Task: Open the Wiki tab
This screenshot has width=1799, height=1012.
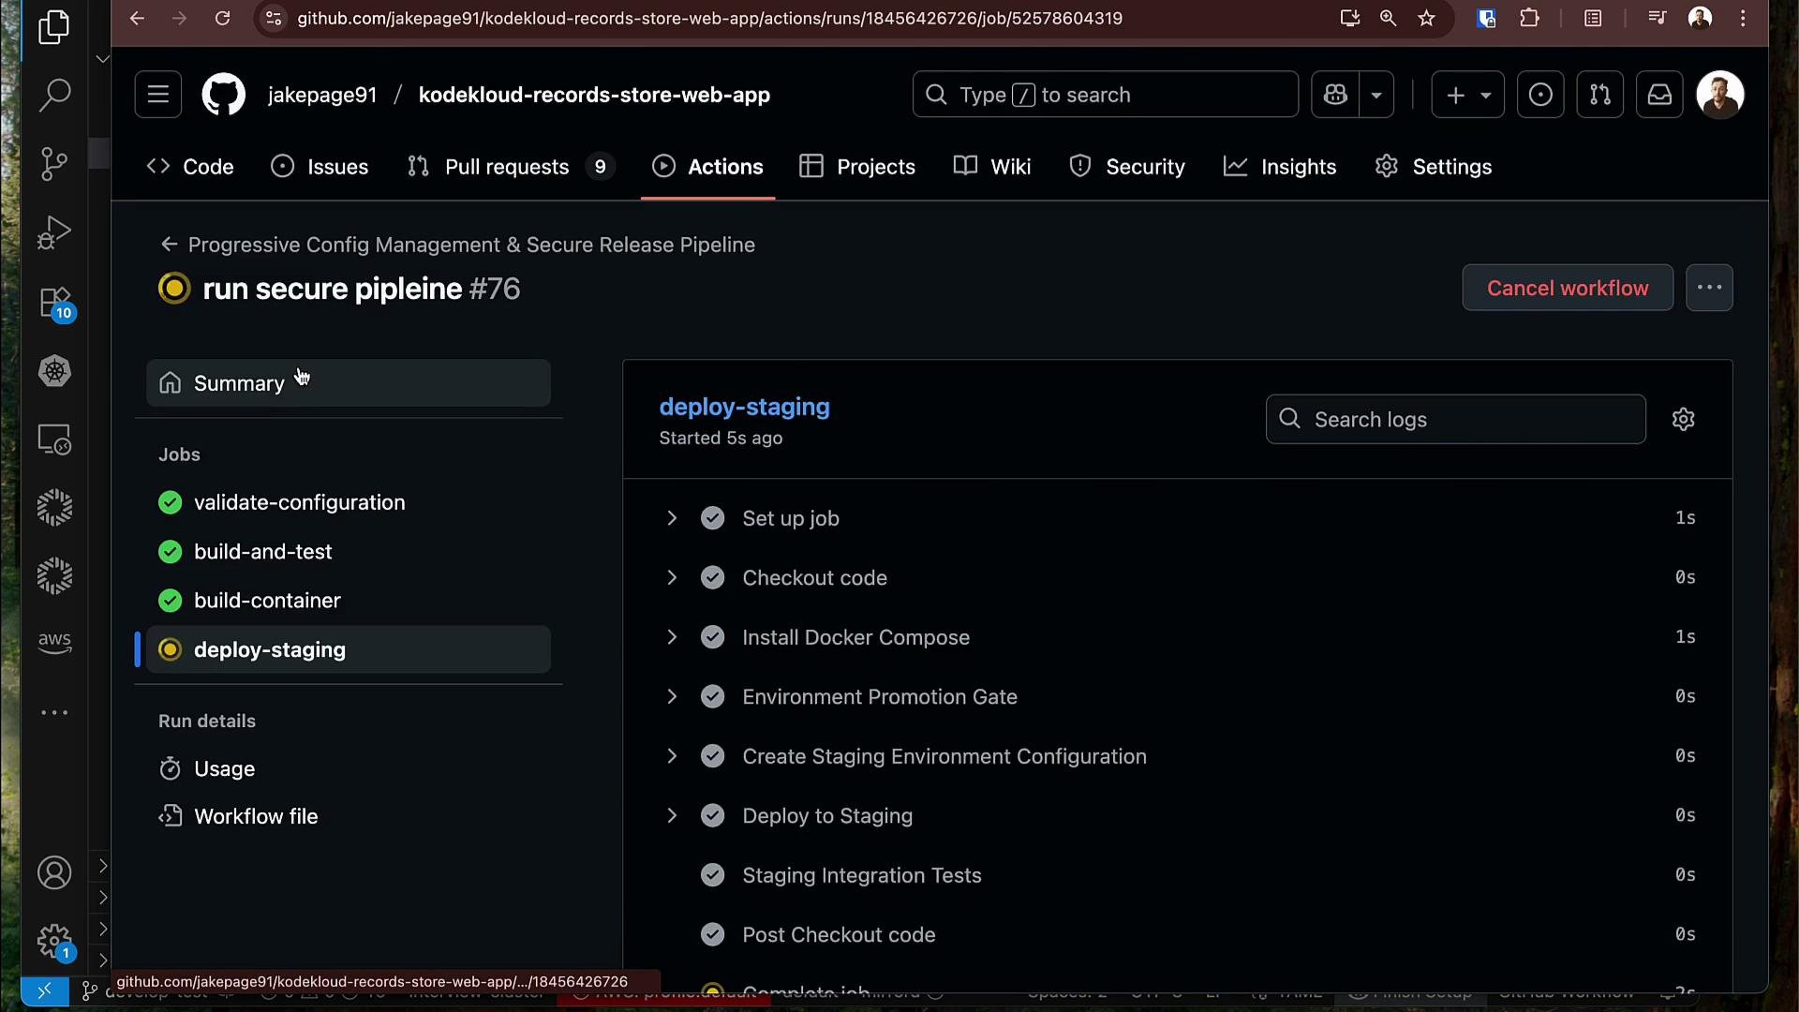Action: point(992,167)
